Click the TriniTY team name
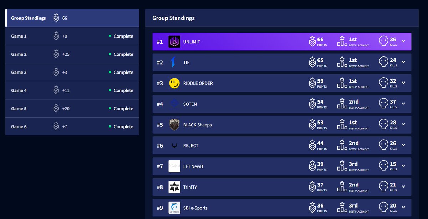428x219 pixels. pyautogui.click(x=190, y=187)
